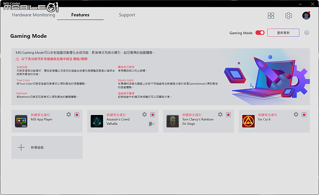319x195 pixels.
Task: Click 熱鍵背光導引 label on Far Cry 6 card
Action: click(267, 115)
